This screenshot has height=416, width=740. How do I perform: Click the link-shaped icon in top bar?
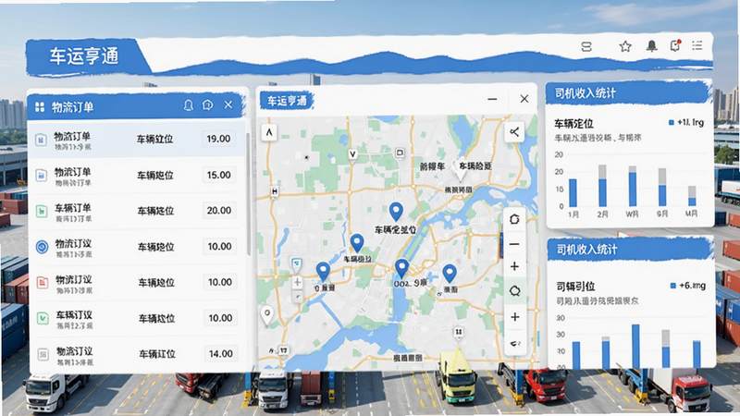point(586,46)
